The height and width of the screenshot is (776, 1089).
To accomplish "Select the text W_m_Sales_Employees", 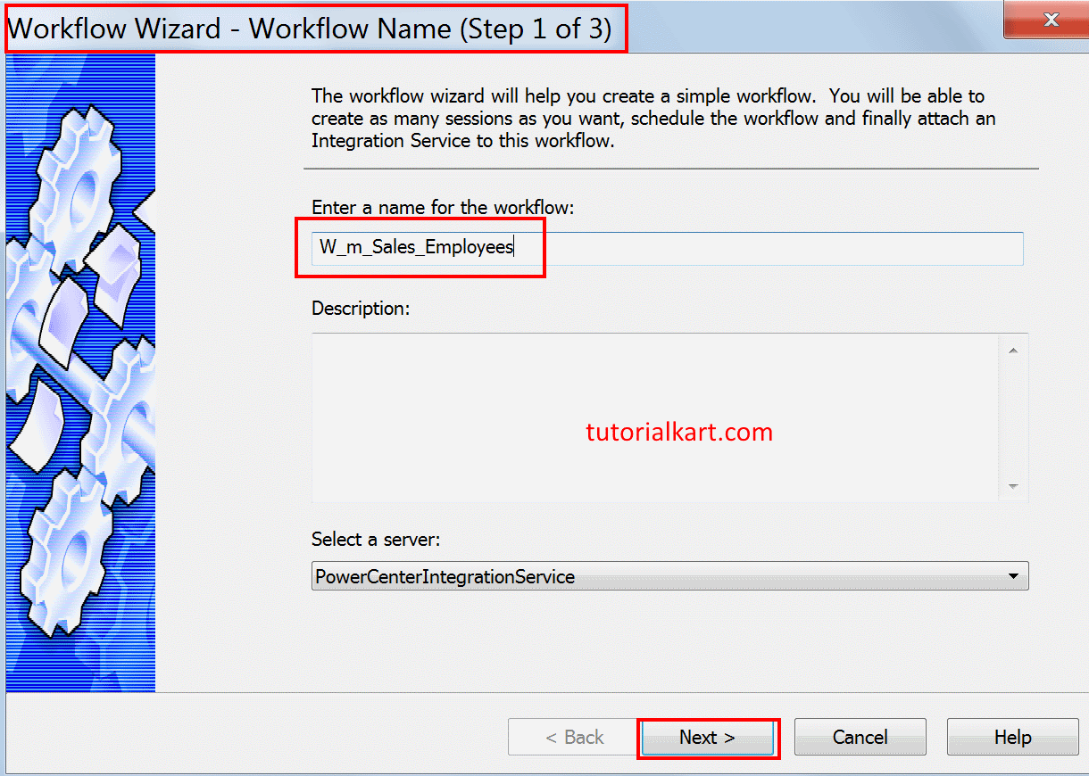I will tap(415, 247).
